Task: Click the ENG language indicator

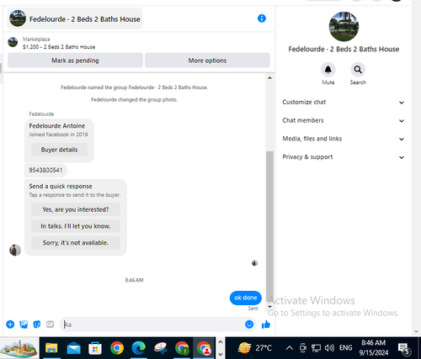Action: point(345,348)
